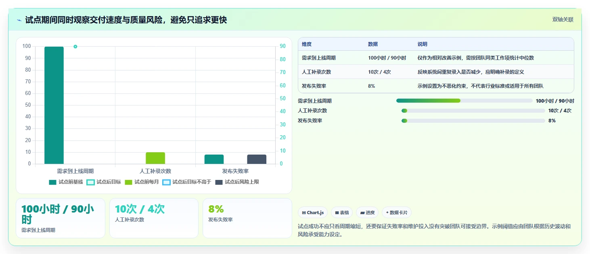This screenshot has height=254, width=590.
Task: Select the Chart.js chip
Action: point(313,213)
